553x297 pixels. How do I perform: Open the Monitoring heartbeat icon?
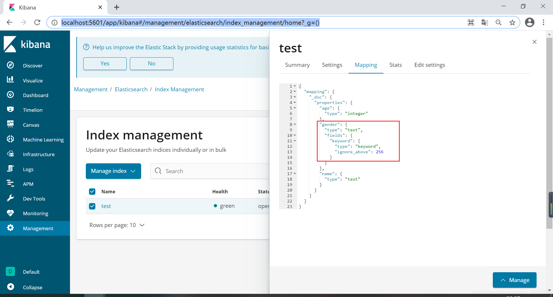[x=10, y=213]
